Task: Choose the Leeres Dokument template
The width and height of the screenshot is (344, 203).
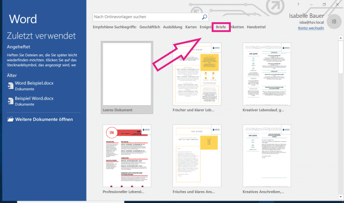Action: point(127,78)
